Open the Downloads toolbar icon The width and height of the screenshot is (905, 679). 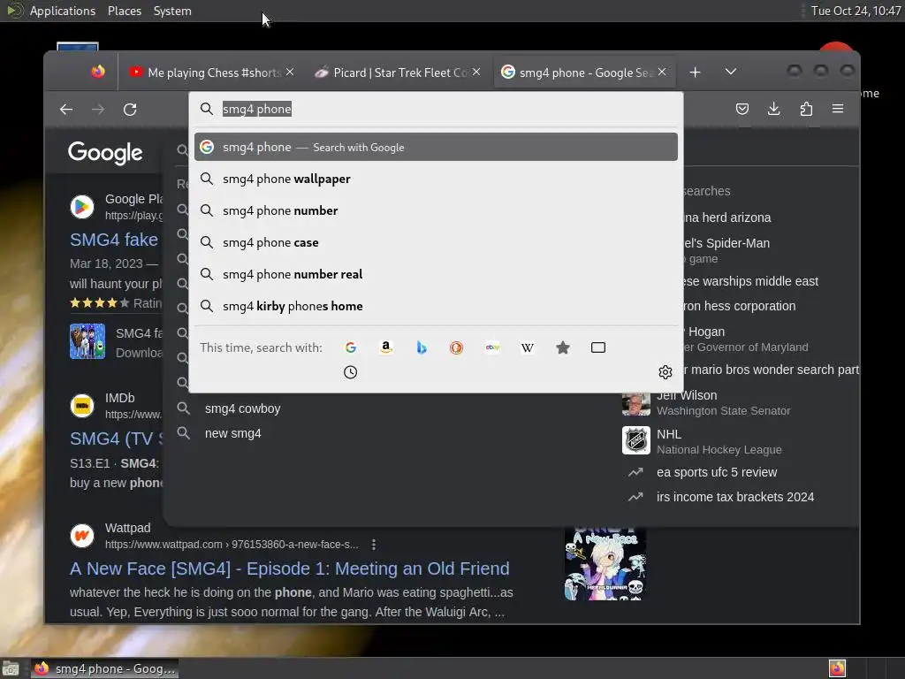774,109
